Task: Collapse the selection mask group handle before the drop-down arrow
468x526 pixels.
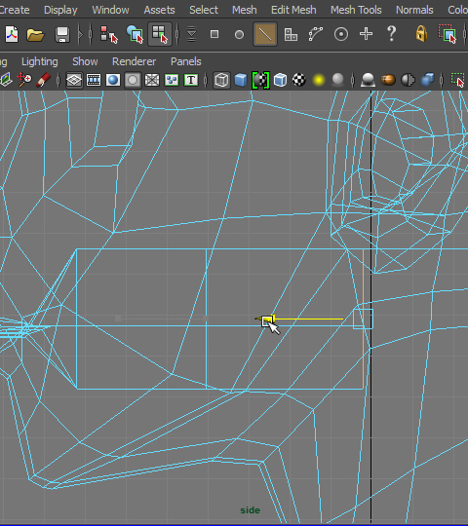Action: (177, 34)
